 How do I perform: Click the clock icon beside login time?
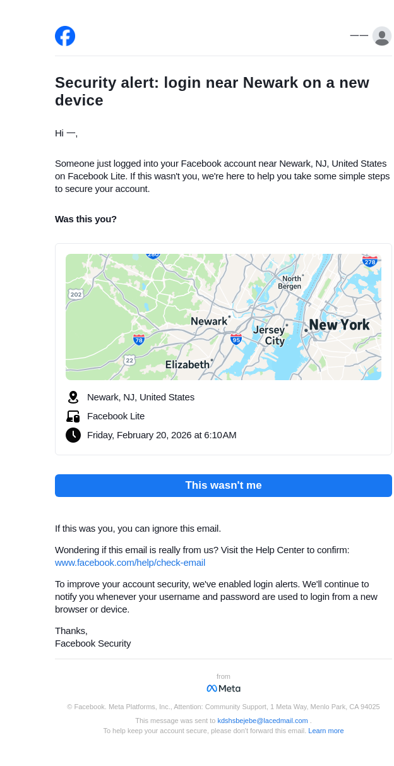(73, 435)
